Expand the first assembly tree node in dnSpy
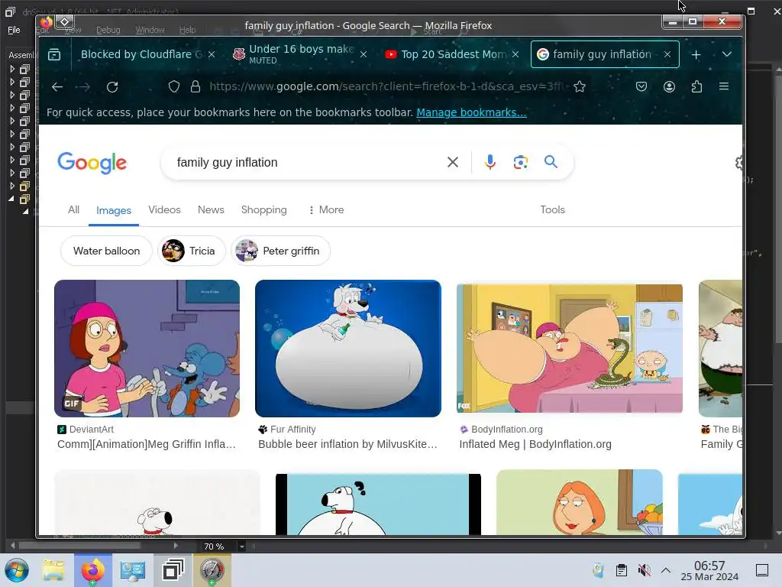Screen dimensions: 782x587 coord(12,69)
